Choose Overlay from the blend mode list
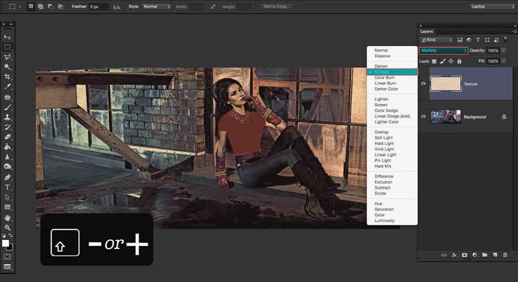This screenshot has width=518, height=282. click(x=381, y=132)
